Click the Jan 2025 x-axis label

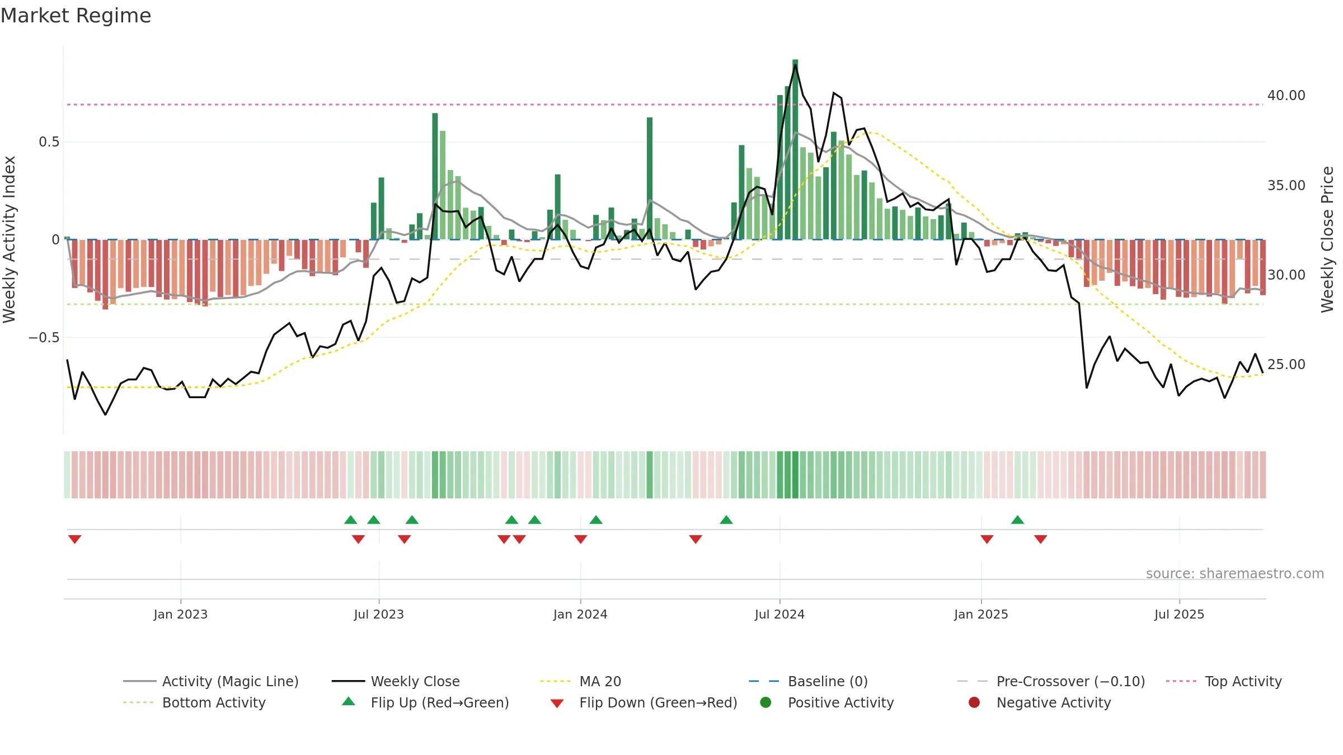pyautogui.click(x=981, y=614)
